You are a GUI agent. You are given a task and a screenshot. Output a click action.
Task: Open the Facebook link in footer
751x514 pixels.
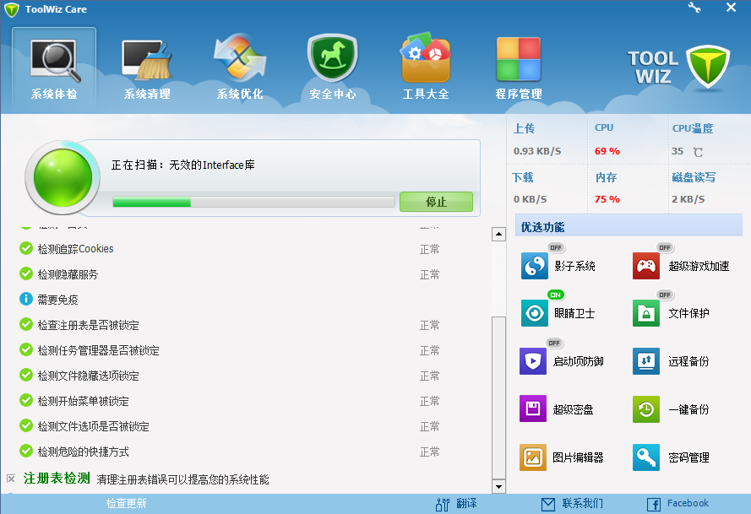click(678, 504)
